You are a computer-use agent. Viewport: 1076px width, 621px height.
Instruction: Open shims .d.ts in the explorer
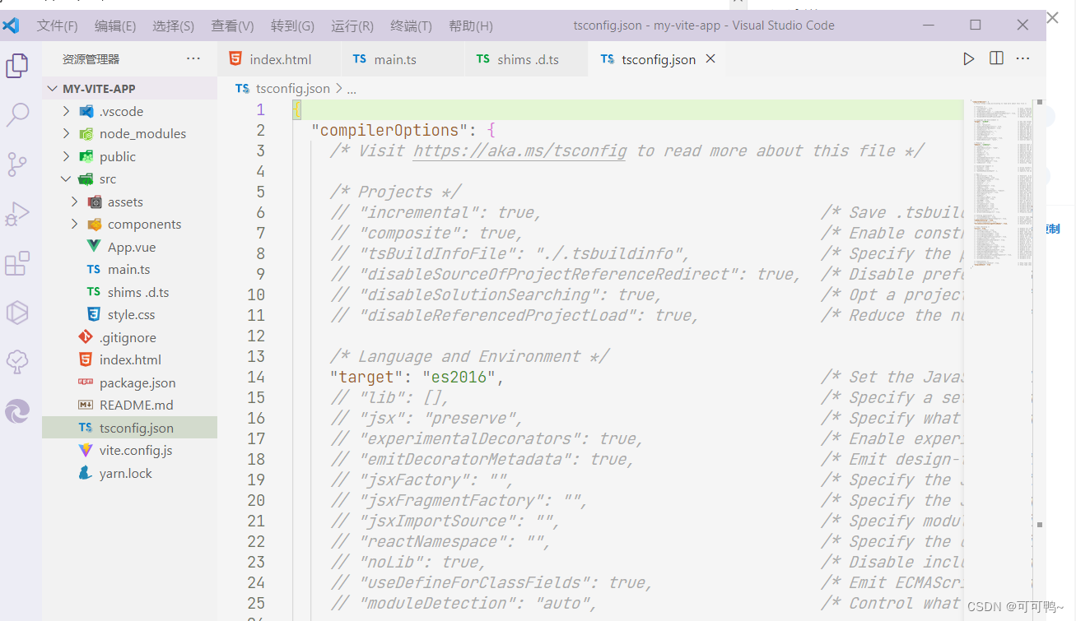click(x=138, y=292)
